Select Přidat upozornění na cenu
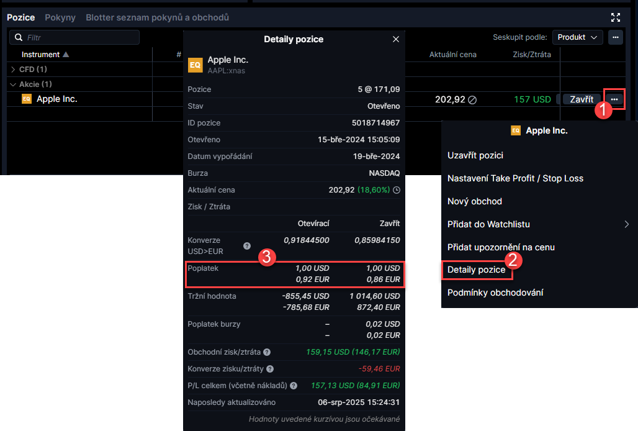The image size is (638, 431). click(x=501, y=247)
